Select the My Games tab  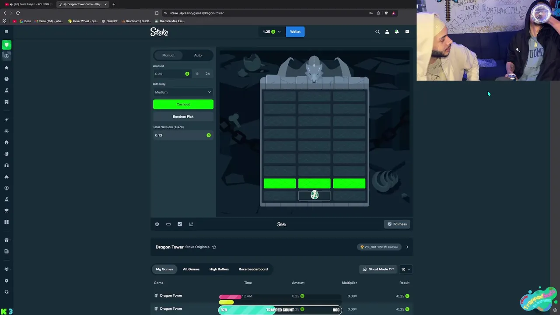164,269
